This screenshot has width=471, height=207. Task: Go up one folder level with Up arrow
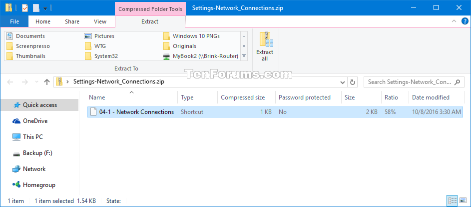47,82
